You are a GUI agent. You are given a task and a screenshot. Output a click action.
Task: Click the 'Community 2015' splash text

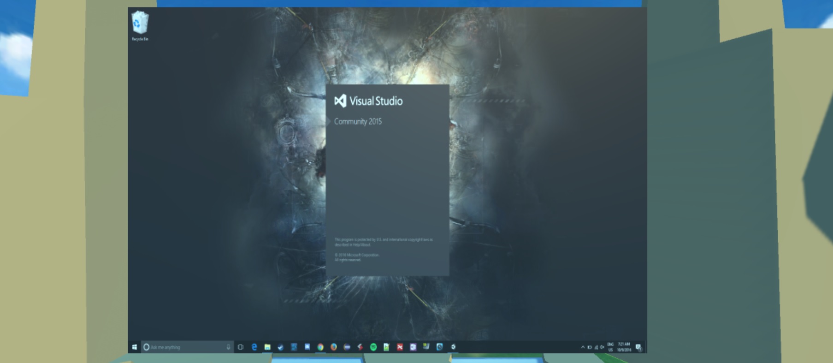pos(358,121)
